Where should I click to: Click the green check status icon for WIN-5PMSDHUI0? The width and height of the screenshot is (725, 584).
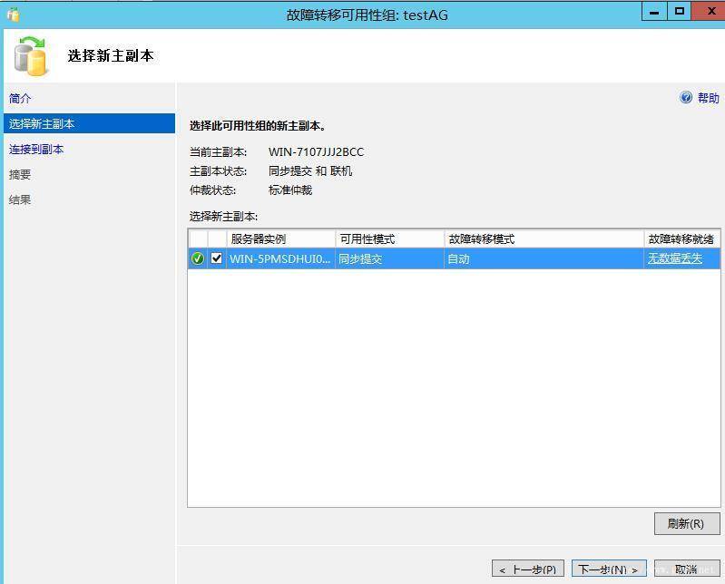pos(198,258)
